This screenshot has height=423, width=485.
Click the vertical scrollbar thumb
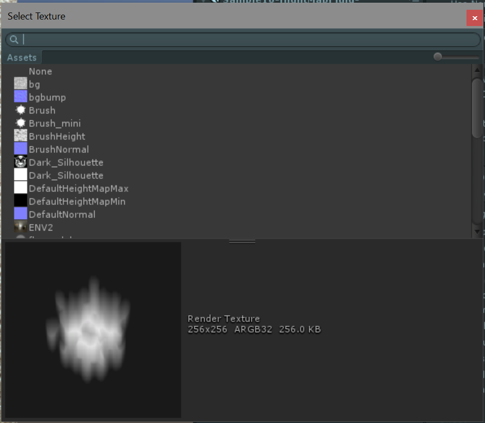[477, 108]
